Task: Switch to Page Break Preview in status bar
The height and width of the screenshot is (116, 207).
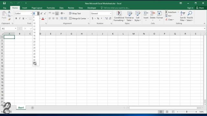Action: tap(173, 112)
